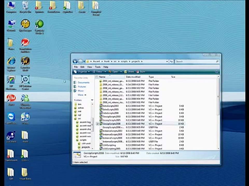Click the scripts segment in address bar
The image size is (249, 186).
(124, 61)
